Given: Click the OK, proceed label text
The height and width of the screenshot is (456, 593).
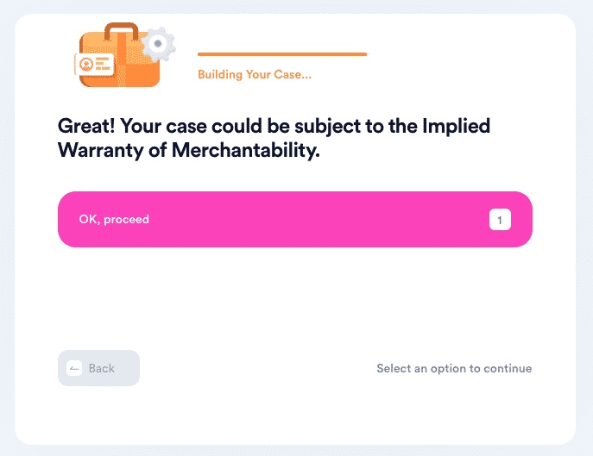Looking at the screenshot, I should (x=114, y=219).
